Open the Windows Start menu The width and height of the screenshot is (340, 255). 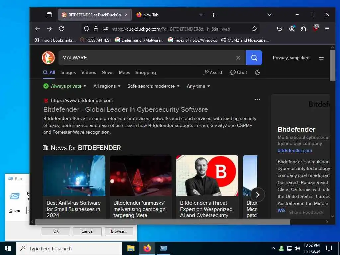click(8, 248)
